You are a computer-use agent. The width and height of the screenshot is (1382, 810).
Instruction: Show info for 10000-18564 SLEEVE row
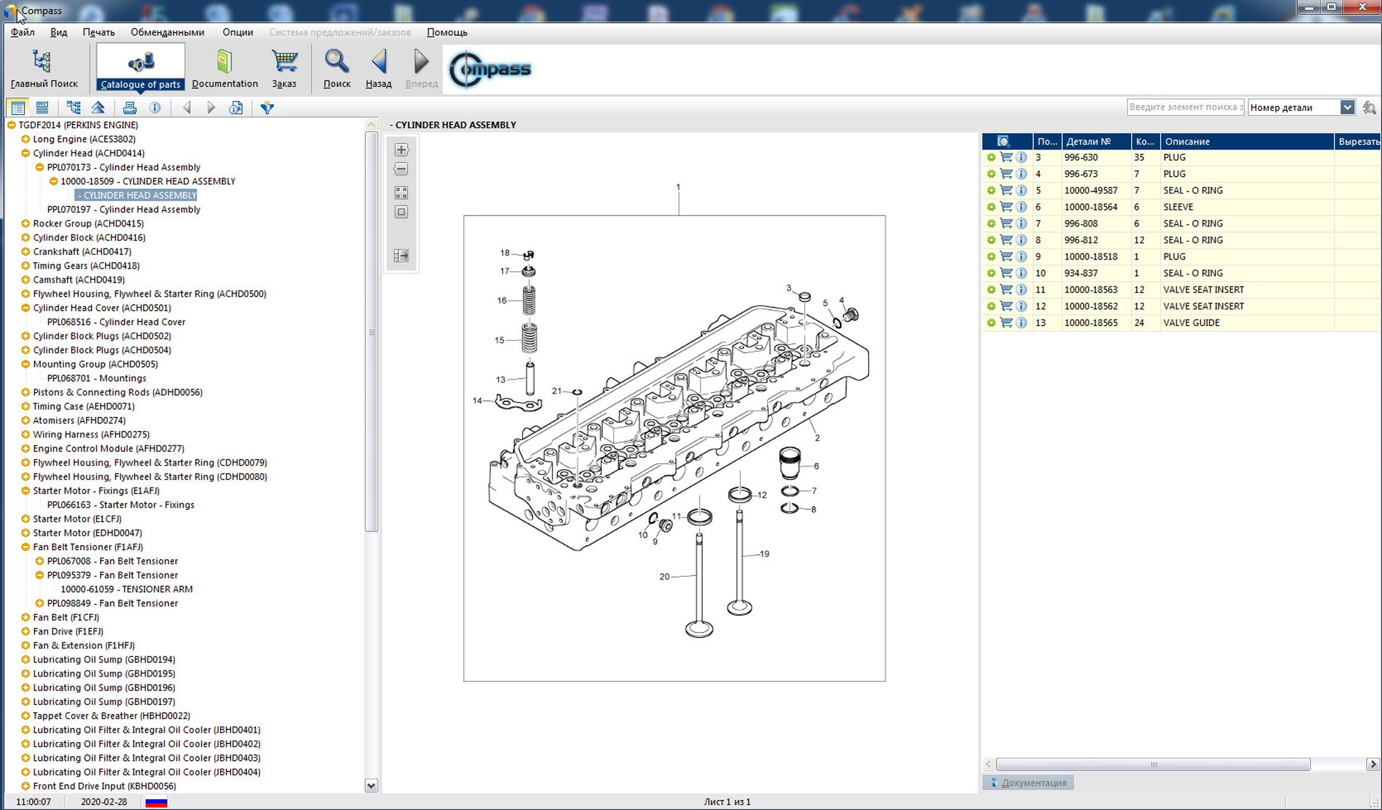pyautogui.click(x=1021, y=207)
